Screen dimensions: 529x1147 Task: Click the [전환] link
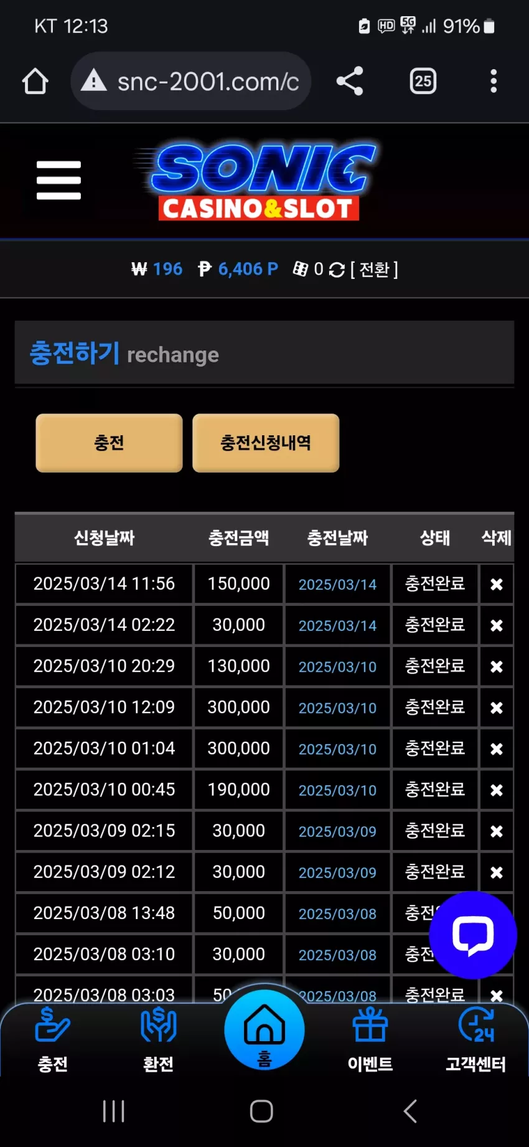click(x=374, y=270)
